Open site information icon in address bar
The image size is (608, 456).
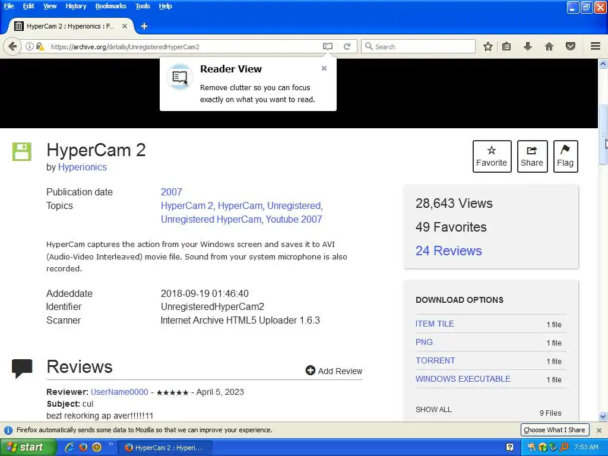click(x=30, y=46)
